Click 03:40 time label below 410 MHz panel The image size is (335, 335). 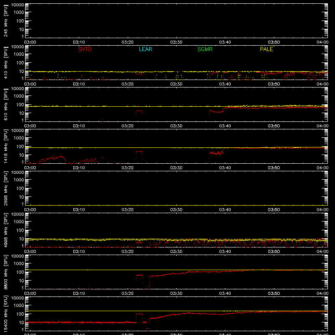coord(225,84)
